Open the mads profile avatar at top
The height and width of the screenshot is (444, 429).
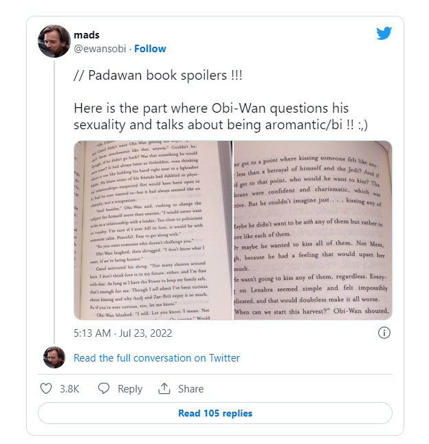coord(54,41)
